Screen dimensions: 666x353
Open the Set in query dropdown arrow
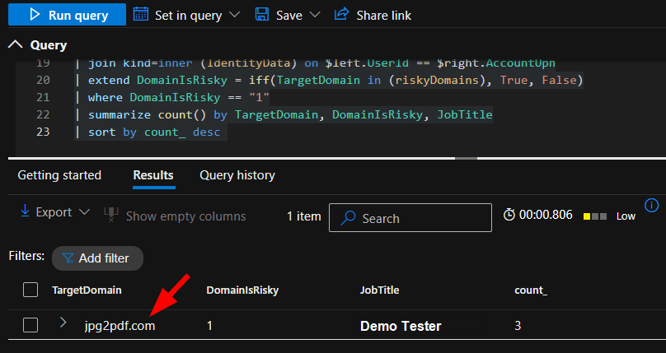click(x=234, y=15)
